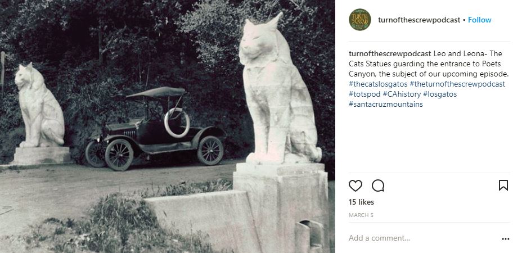This screenshot has width=522, height=253.
Task: Follow turnofthescrewpodcast
Action: click(479, 20)
